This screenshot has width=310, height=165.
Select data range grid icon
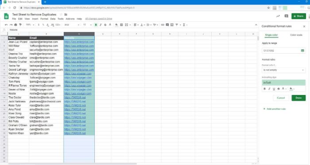pyautogui.click(x=302, y=51)
